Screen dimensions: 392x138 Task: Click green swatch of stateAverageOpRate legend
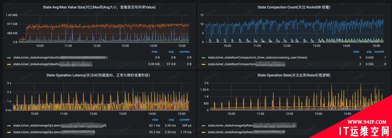(x=204, y=126)
